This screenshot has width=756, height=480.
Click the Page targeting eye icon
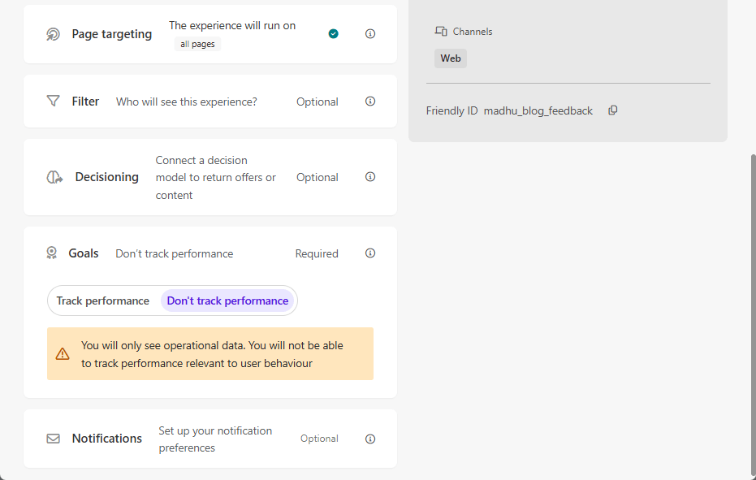pyautogui.click(x=53, y=33)
